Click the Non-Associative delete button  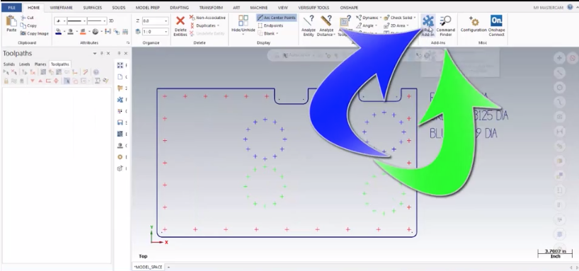click(207, 18)
